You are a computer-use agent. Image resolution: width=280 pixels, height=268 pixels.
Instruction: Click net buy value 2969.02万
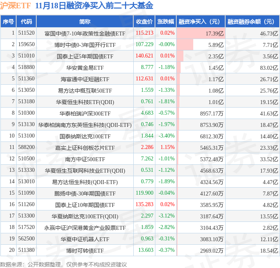click(212, 251)
